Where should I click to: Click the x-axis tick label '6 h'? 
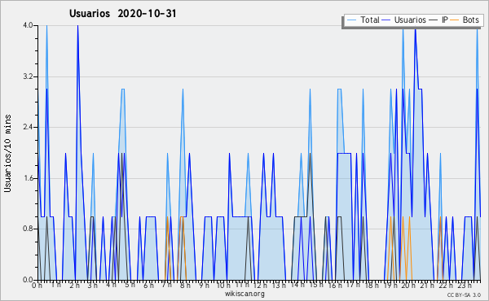click(x=149, y=285)
